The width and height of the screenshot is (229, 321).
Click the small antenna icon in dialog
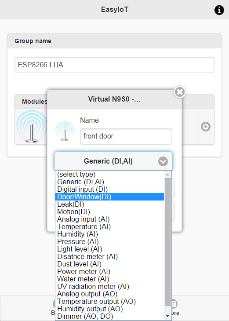(65, 131)
